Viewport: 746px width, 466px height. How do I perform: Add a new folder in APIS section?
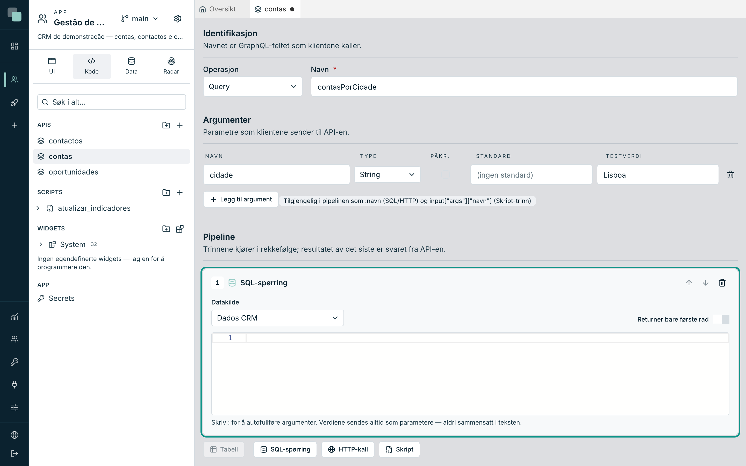pos(166,125)
